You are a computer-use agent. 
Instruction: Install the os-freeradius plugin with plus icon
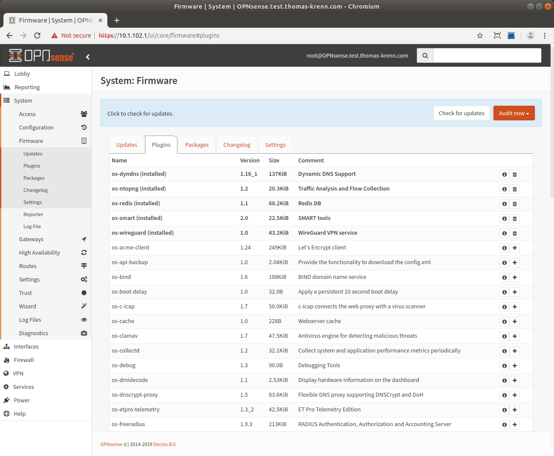click(515, 425)
